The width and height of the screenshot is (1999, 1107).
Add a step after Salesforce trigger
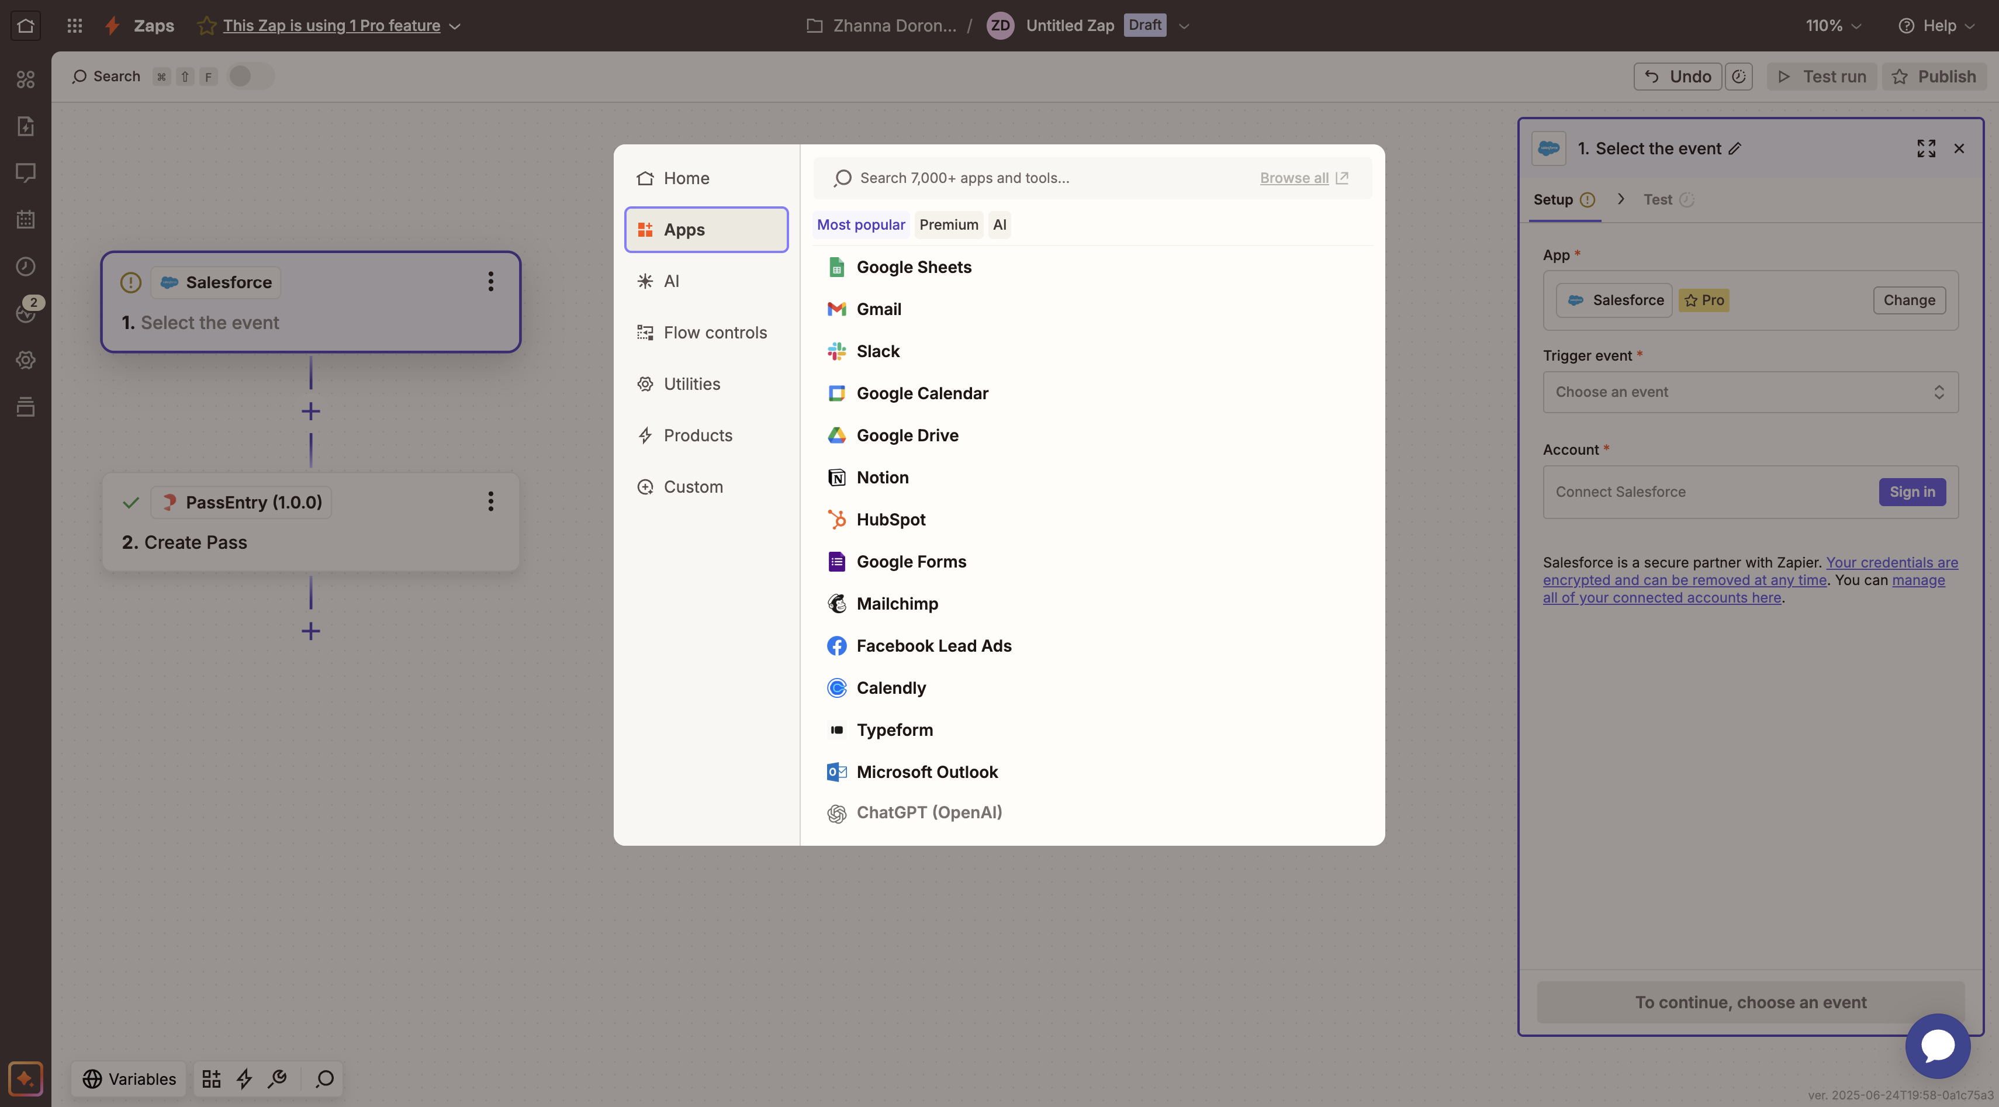(310, 411)
